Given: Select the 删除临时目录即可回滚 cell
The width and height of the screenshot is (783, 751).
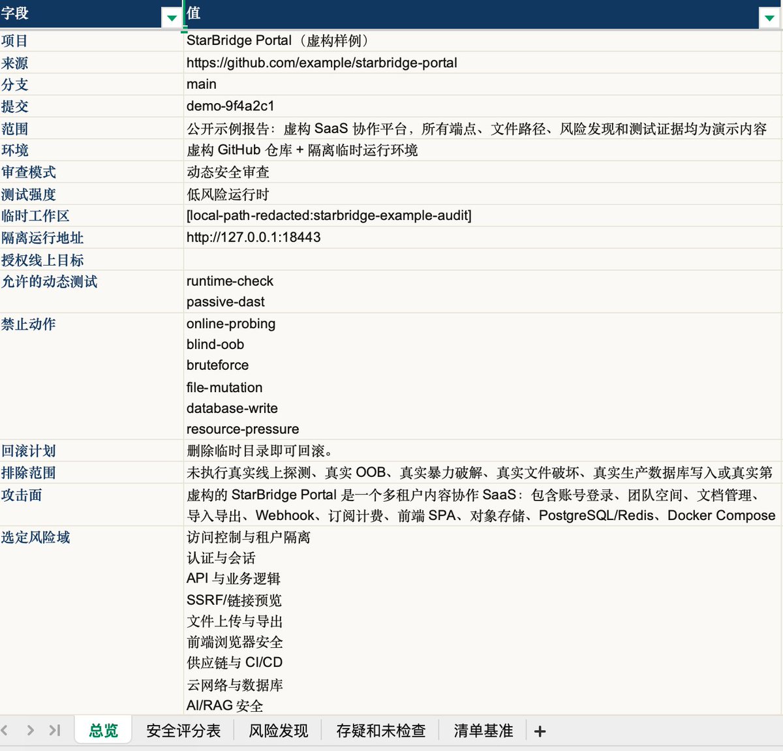Looking at the screenshot, I should point(483,451).
